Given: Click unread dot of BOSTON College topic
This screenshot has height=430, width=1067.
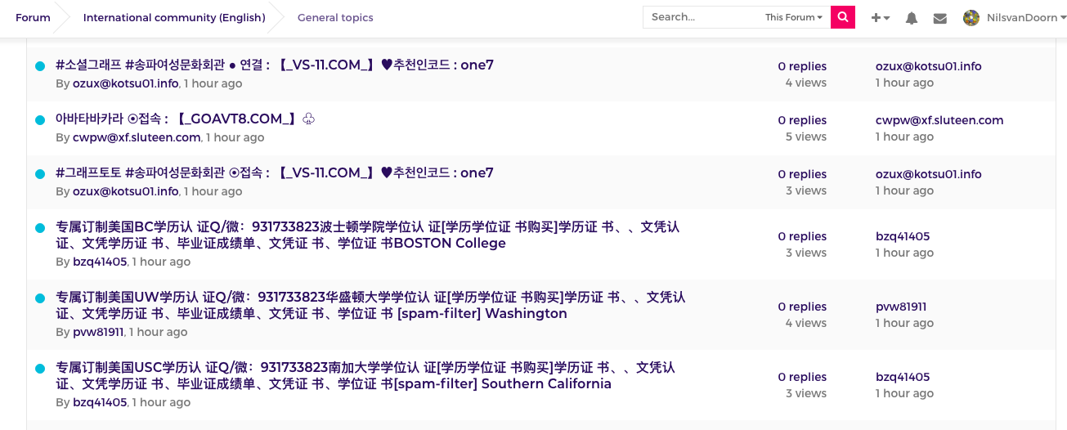Looking at the screenshot, I should 40,228.
